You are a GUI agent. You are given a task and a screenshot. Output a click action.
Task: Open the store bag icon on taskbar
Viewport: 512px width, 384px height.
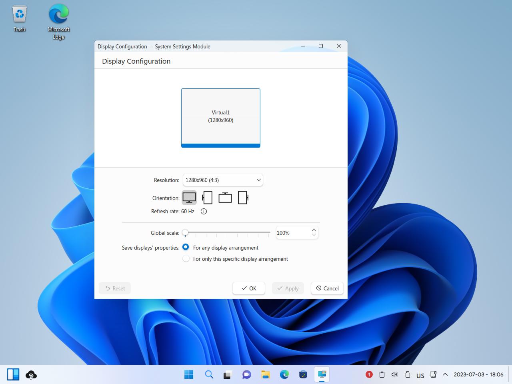pos(303,374)
